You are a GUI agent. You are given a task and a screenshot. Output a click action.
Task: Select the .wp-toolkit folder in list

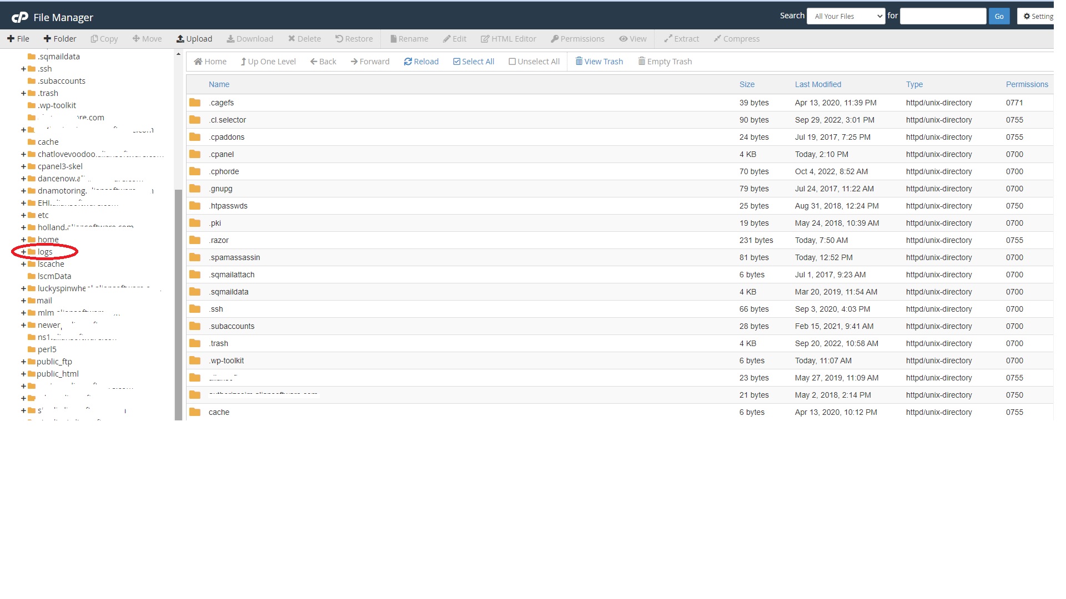point(620,361)
